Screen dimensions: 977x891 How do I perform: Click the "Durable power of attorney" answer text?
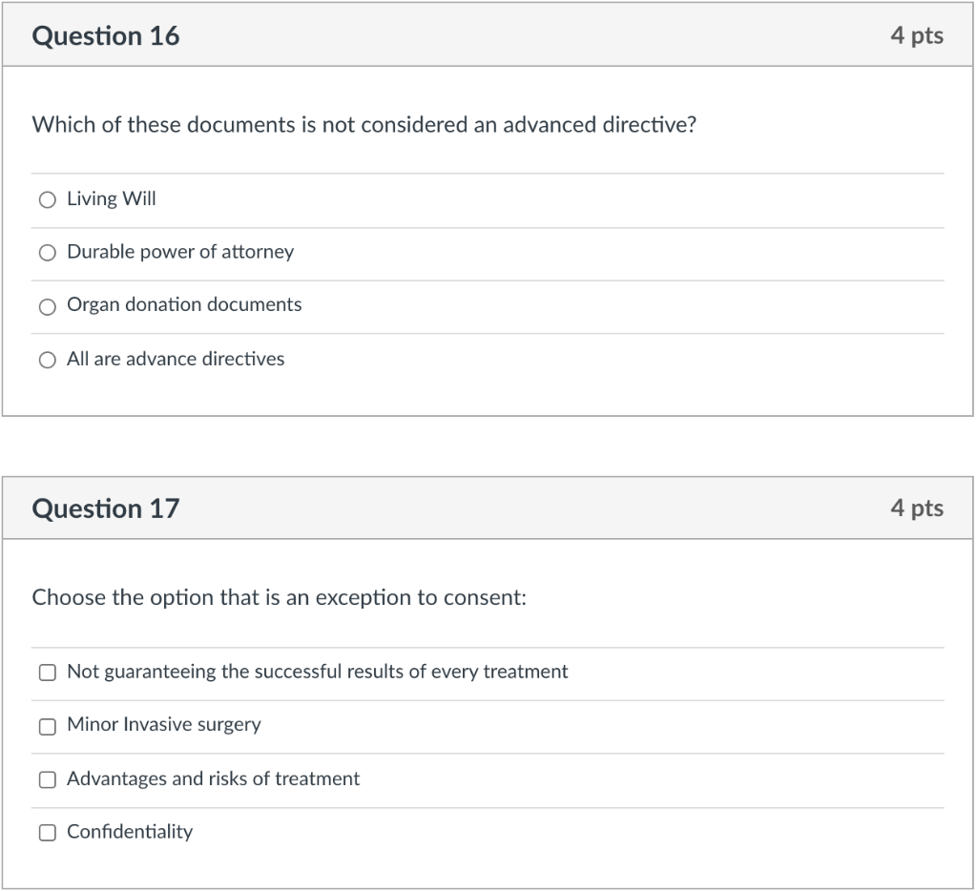[x=179, y=252]
